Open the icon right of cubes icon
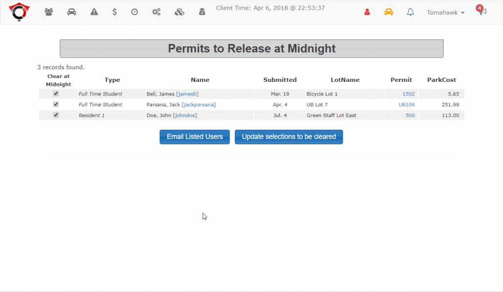503x292 pixels. [x=202, y=12]
